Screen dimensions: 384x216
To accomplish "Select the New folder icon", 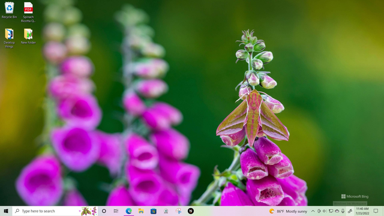I will click(28, 36).
